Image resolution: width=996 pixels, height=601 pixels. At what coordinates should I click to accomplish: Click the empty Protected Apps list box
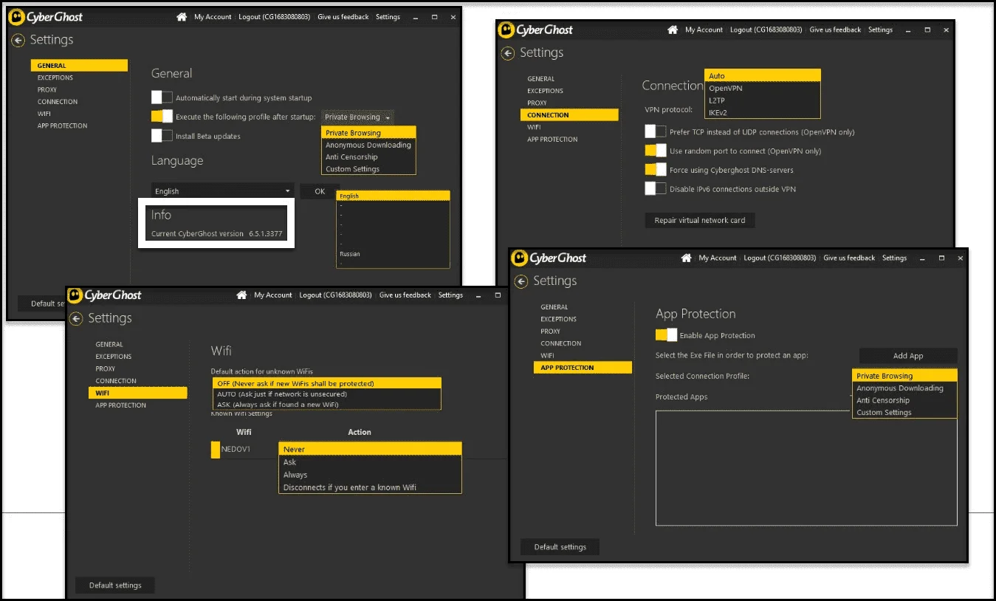tap(806, 468)
